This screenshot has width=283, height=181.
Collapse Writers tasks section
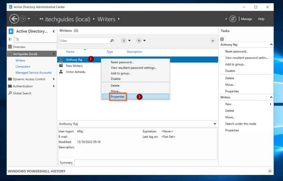coord(271,97)
